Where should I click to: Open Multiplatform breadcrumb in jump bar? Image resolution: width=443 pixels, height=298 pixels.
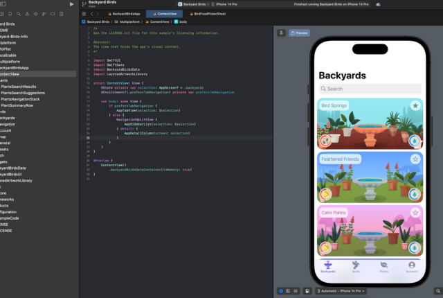point(127,21)
